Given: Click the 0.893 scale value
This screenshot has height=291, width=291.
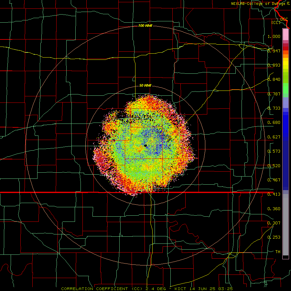Looking at the screenshot, I should pos(274,65).
